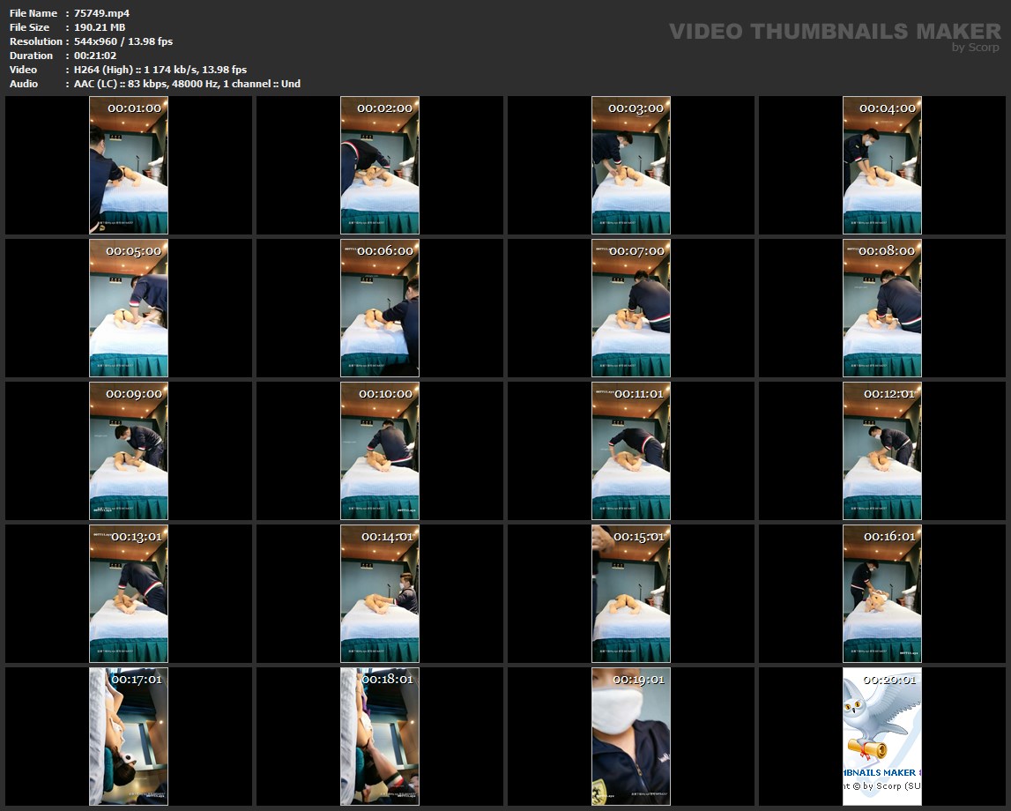Click the owl logo thumbnail at 00:20:01
The width and height of the screenshot is (1011, 811).
(882, 736)
